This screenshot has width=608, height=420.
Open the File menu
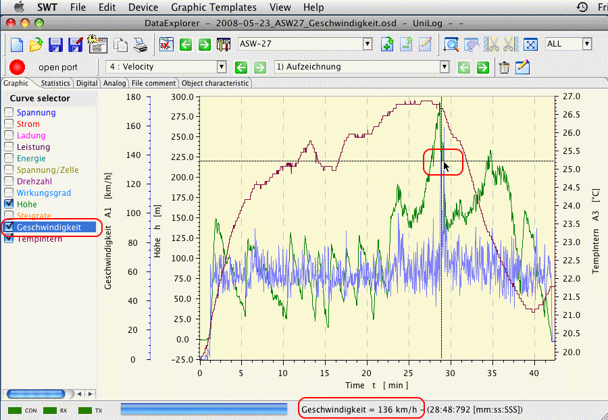point(78,7)
